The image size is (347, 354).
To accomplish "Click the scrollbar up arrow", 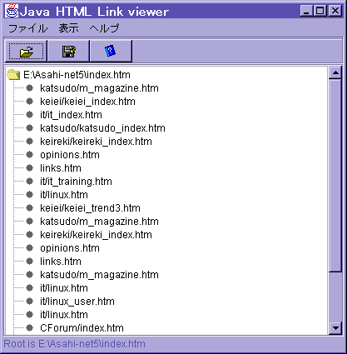I will [x=335, y=73].
